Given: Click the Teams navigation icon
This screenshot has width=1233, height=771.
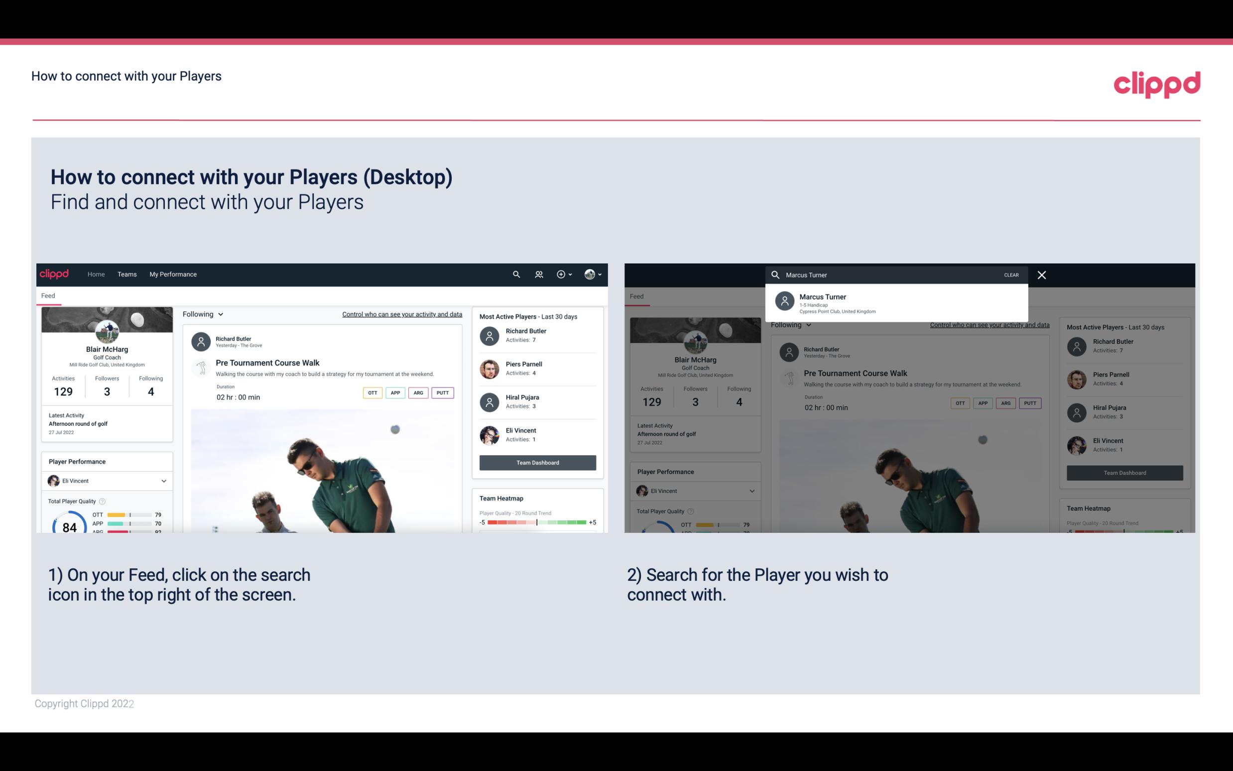Looking at the screenshot, I should (127, 273).
